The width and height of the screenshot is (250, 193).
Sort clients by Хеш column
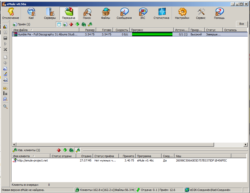point(203,156)
